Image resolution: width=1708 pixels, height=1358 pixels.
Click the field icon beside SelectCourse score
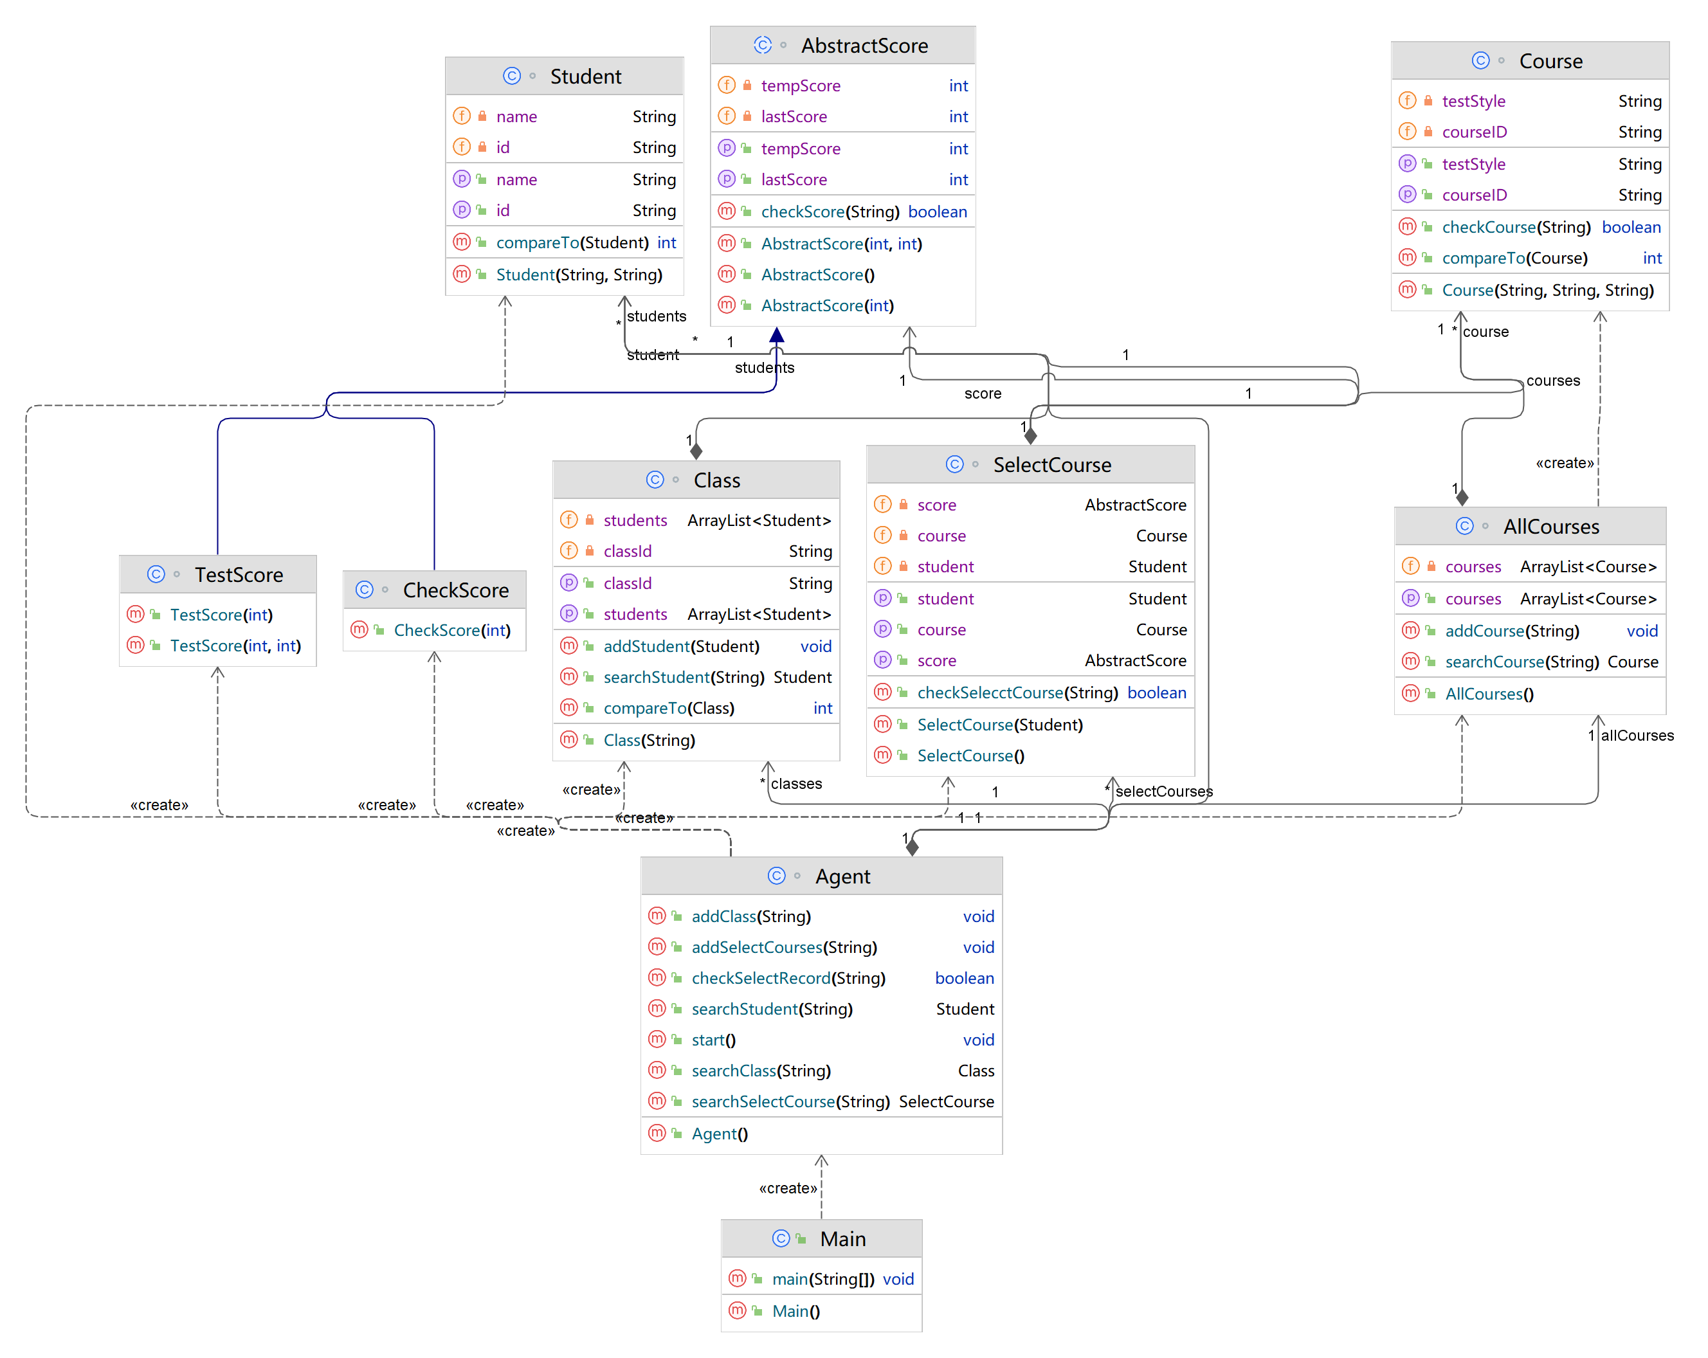point(882,505)
